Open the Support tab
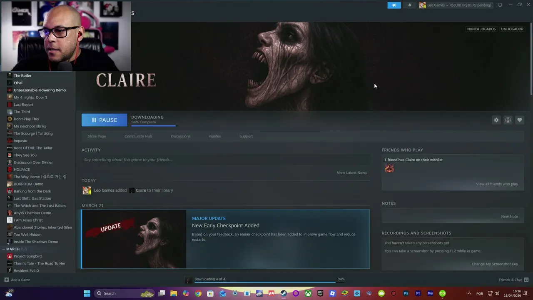 (x=246, y=136)
